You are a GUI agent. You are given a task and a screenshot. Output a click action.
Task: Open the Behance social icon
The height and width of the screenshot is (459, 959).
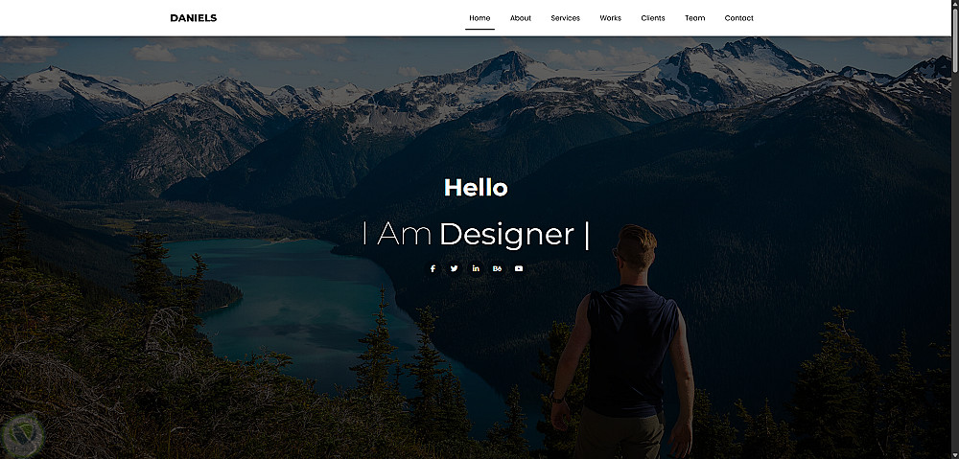[x=497, y=268]
